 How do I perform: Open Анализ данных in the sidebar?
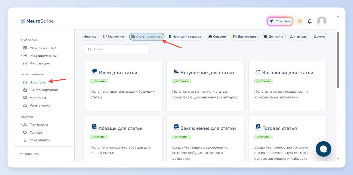pyautogui.click(x=43, y=48)
